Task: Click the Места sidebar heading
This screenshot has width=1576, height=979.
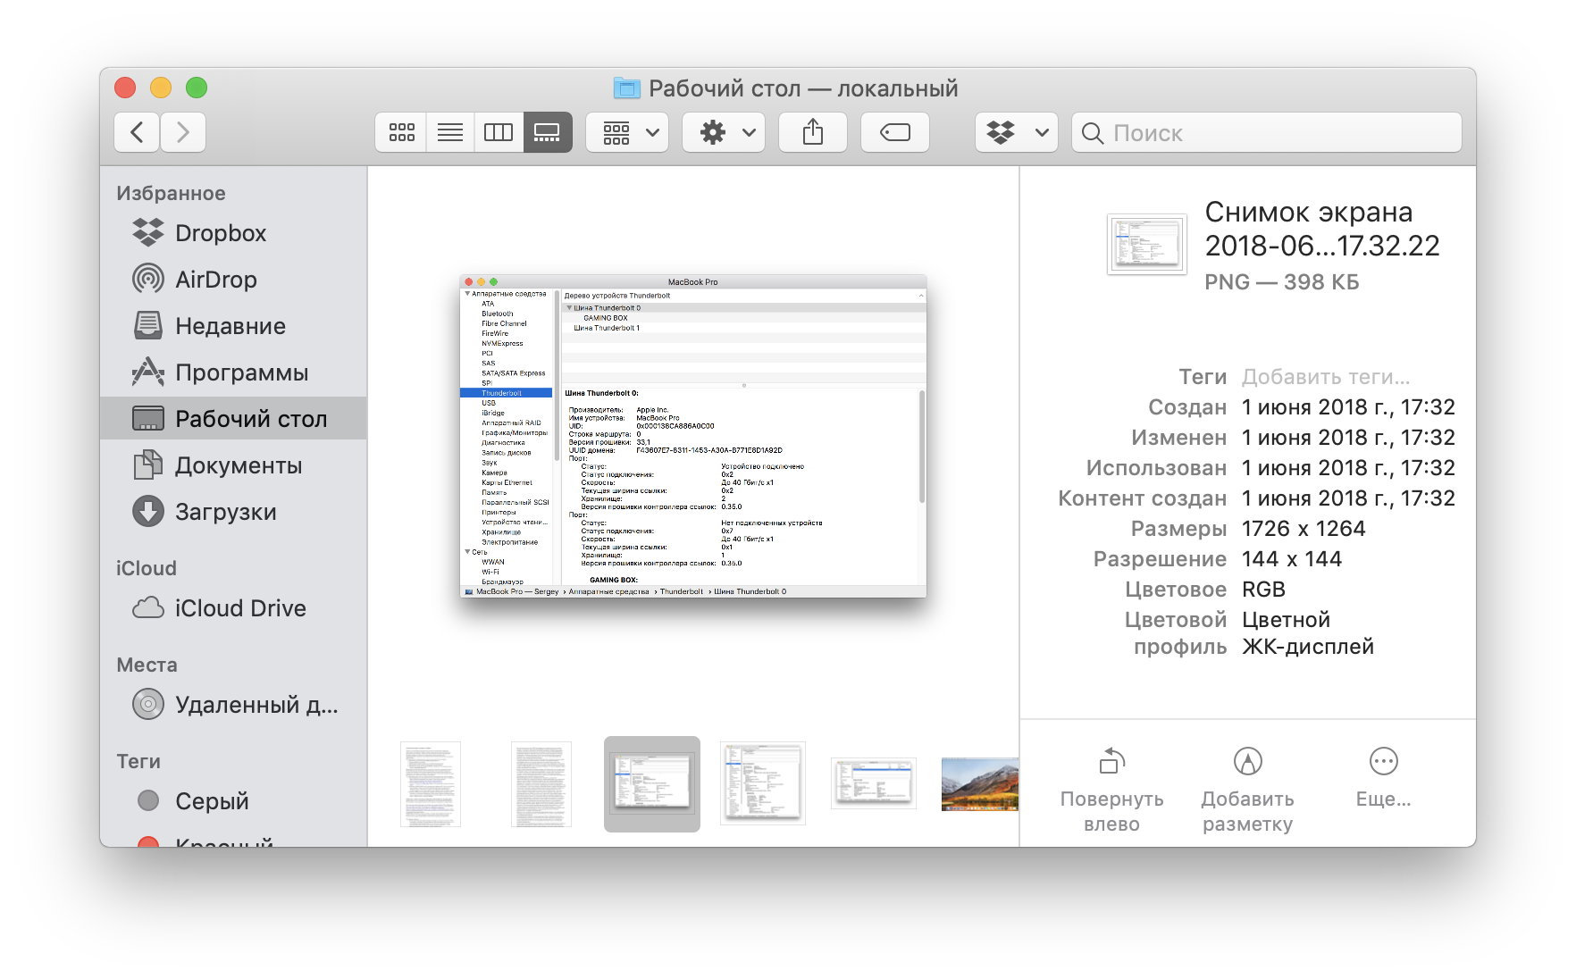Action: pyautogui.click(x=147, y=665)
